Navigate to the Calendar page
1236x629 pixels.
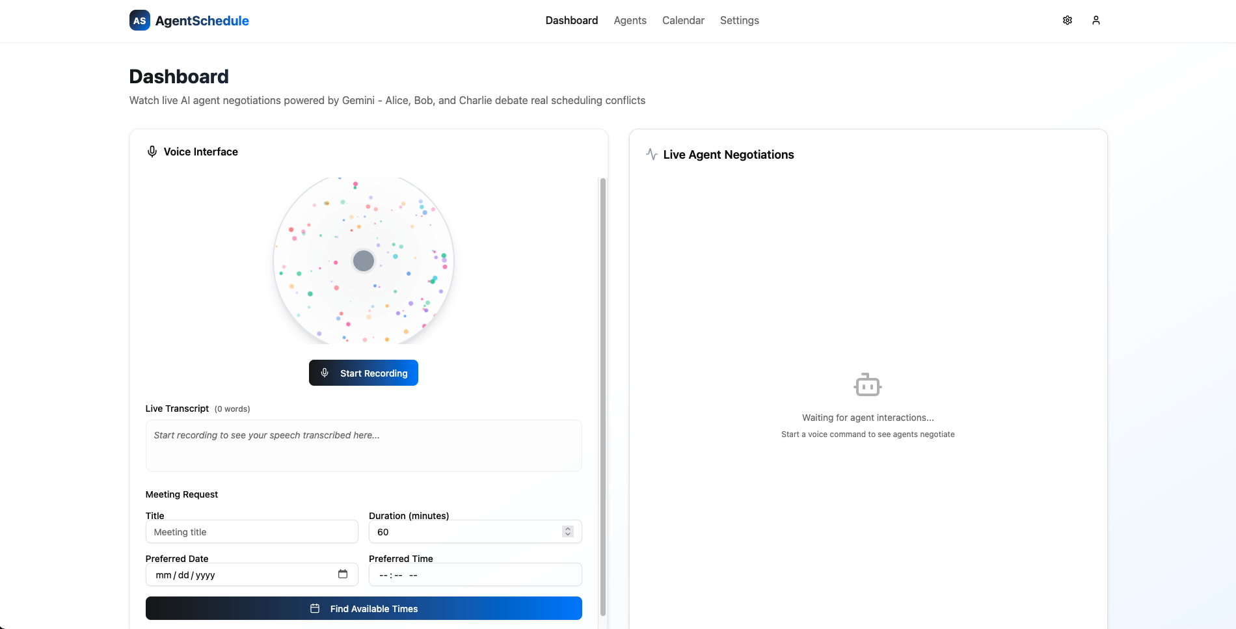683,20
